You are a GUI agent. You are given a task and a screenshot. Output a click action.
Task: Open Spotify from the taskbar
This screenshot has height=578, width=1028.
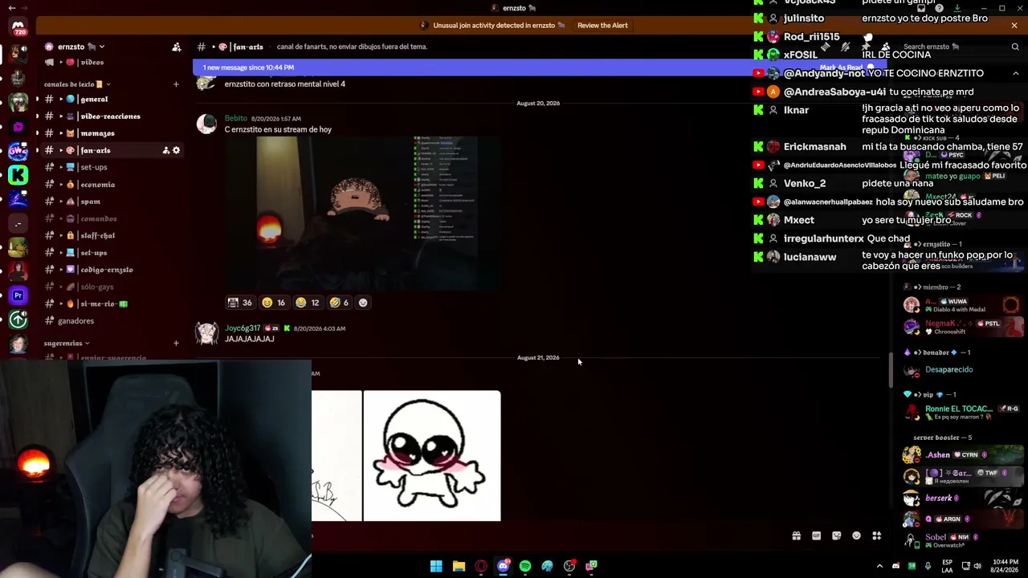tap(525, 566)
